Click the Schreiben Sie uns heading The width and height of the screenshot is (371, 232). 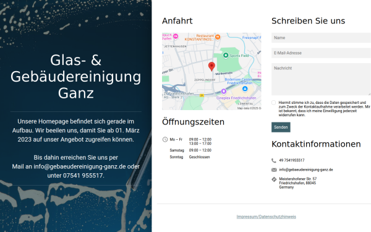coord(309,21)
